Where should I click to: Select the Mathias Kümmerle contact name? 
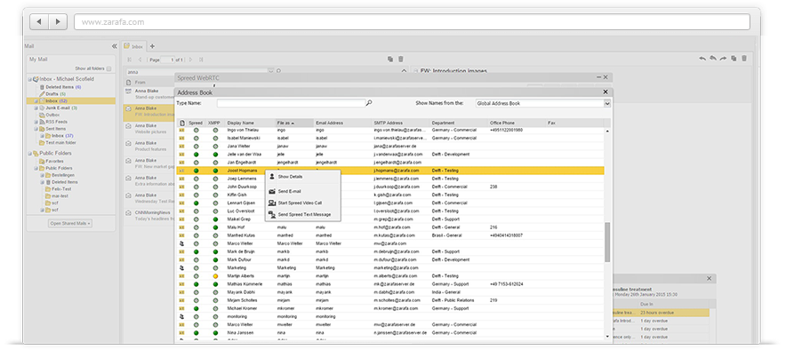click(x=245, y=284)
